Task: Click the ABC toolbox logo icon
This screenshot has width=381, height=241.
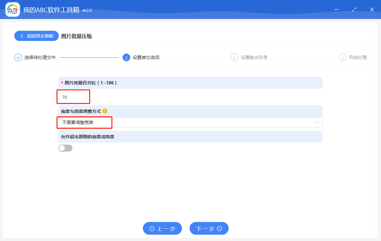Action: 12,10
